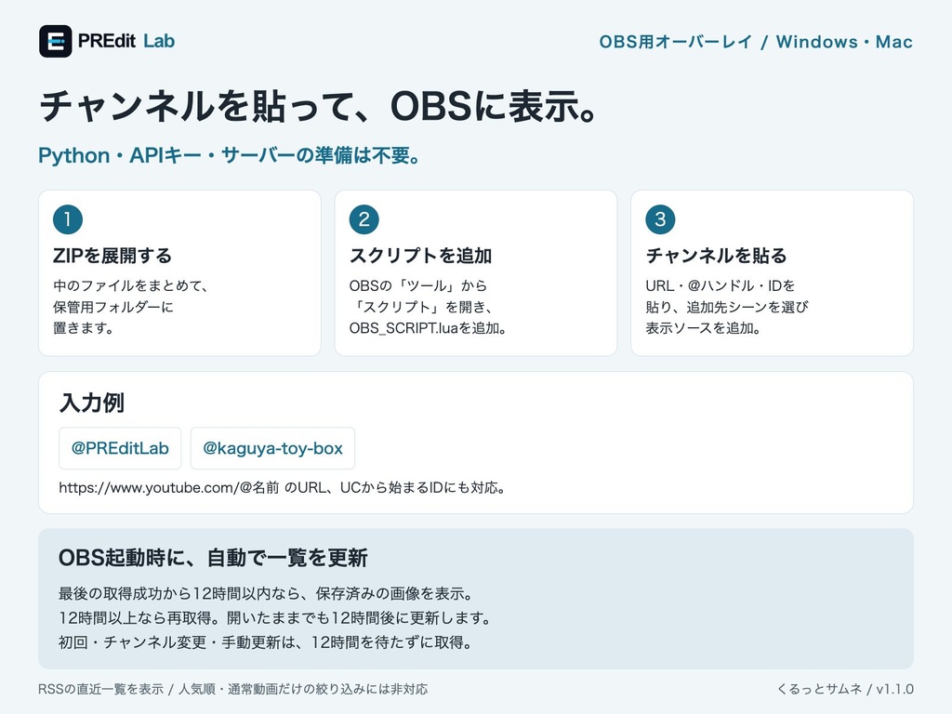
Task: Click the footer note 'RSSの直近一覧を表示 / 人気順…'
Action: (x=233, y=689)
